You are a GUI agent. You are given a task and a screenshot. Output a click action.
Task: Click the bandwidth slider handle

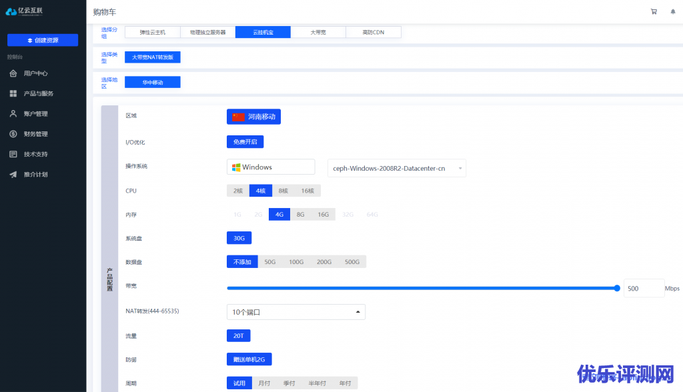pyautogui.click(x=617, y=288)
